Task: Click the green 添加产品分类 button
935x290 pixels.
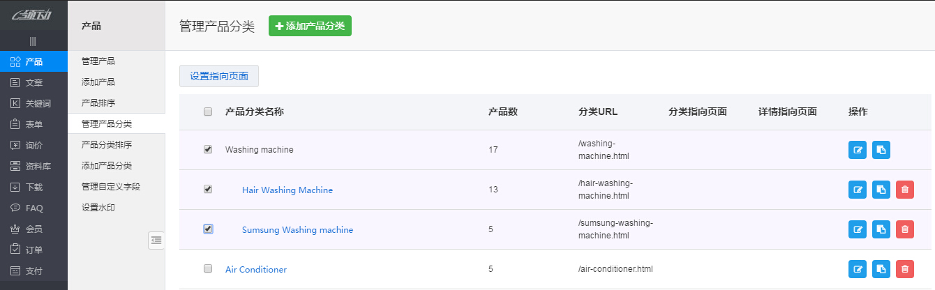Action: point(310,26)
